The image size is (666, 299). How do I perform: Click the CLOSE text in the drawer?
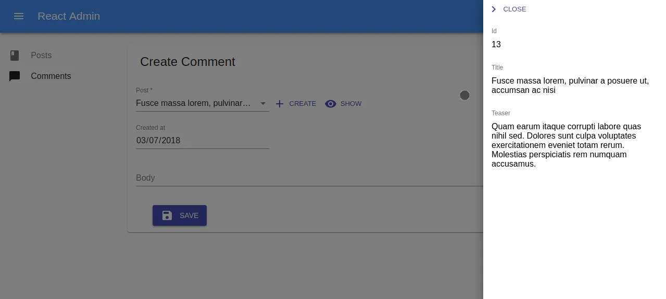[x=514, y=9]
